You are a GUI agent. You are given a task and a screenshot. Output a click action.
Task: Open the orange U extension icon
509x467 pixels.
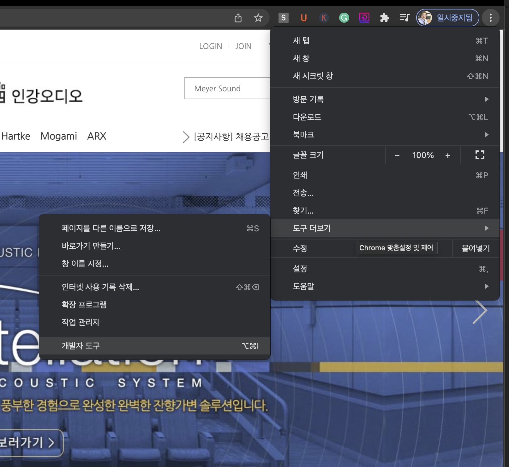304,18
